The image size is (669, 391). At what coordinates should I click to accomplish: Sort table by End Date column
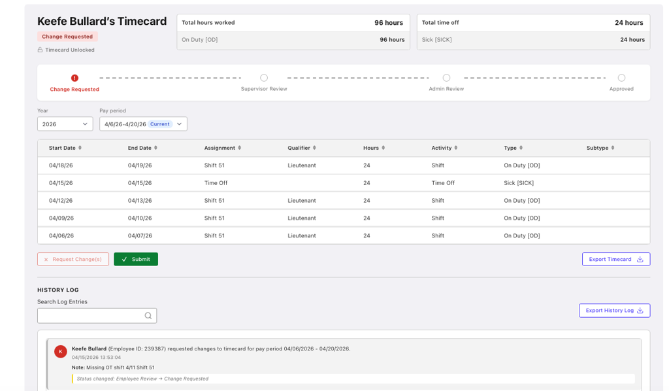[155, 148]
